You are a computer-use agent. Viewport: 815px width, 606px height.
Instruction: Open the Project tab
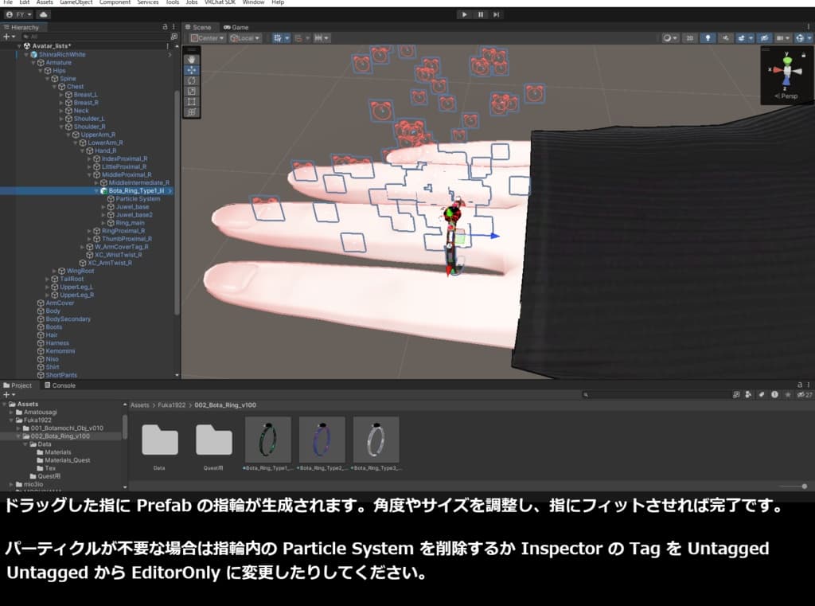click(x=18, y=385)
